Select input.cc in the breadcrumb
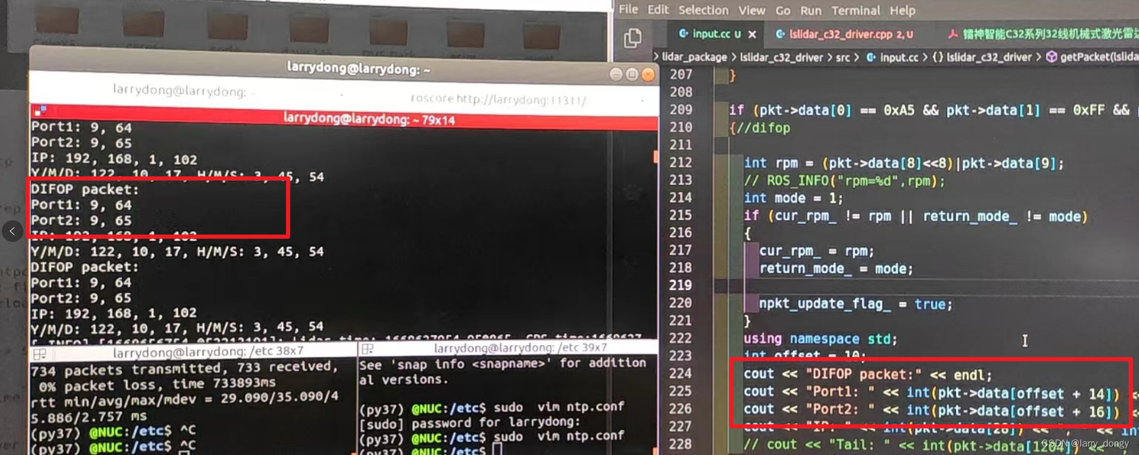The height and width of the screenshot is (455, 1139). [893, 57]
